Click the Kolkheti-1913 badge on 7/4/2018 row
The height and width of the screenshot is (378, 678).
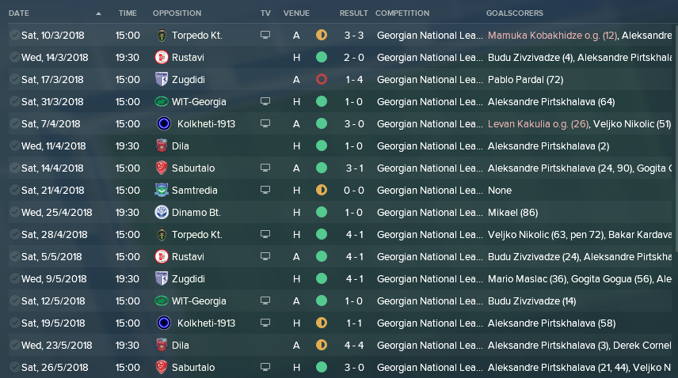pyautogui.click(x=164, y=124)
